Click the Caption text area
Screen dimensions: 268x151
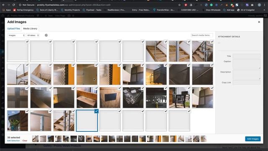pyautogui.click(x=247, y=64)
